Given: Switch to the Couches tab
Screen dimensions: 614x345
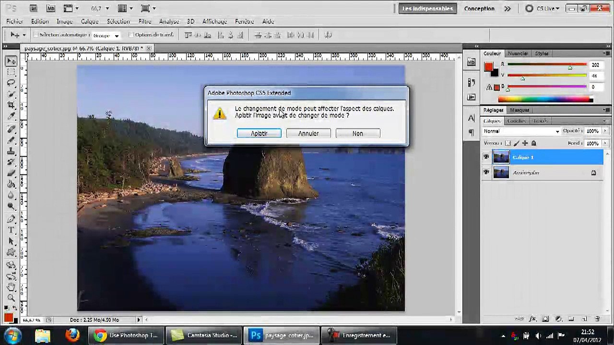Looking at the screenshot, I should [517, 121].
